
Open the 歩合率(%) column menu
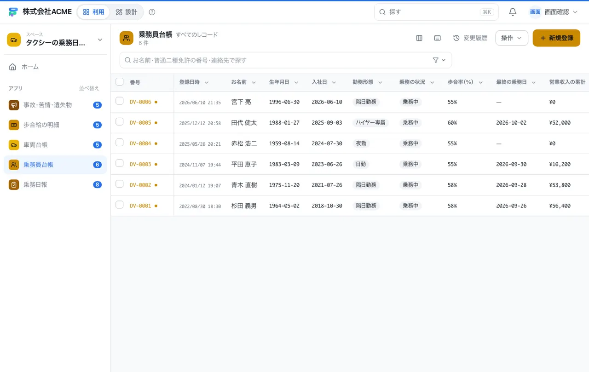click(x=481, y=82)
